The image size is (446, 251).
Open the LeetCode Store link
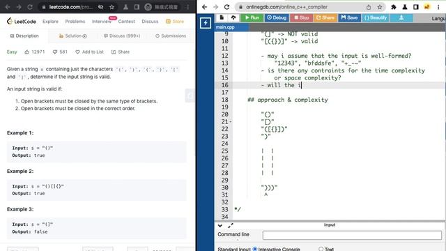click(175, 22)
